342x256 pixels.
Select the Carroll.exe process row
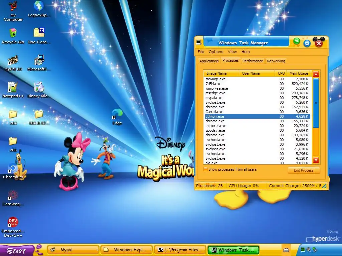pyautogui.click(x=258, y=112)
